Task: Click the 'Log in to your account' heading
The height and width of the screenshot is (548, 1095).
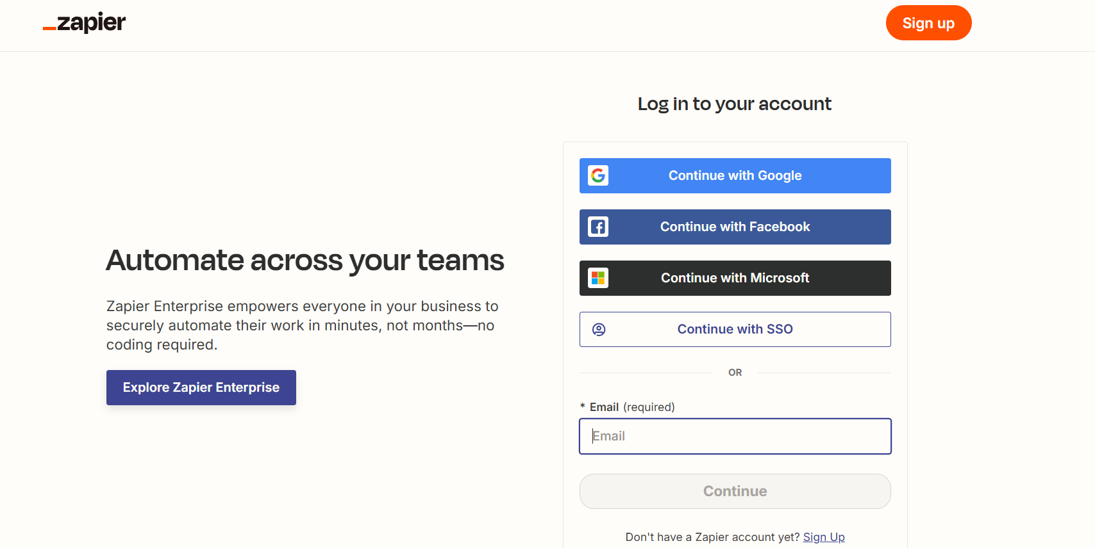Action: [735, 104]
